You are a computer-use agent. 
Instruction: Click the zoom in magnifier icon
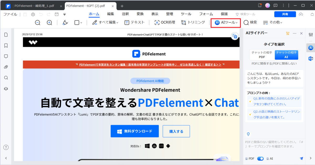pyautogui.click(x=49, y=22)
